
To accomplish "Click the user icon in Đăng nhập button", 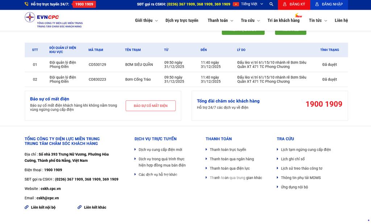I will (x=317, y=4).
